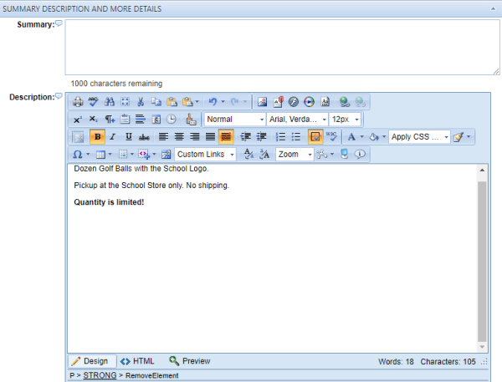Image resolution: width=502 pixels, height=382 pixels.
Task: Open the Image Manager icon
Action: coord(262,102)
